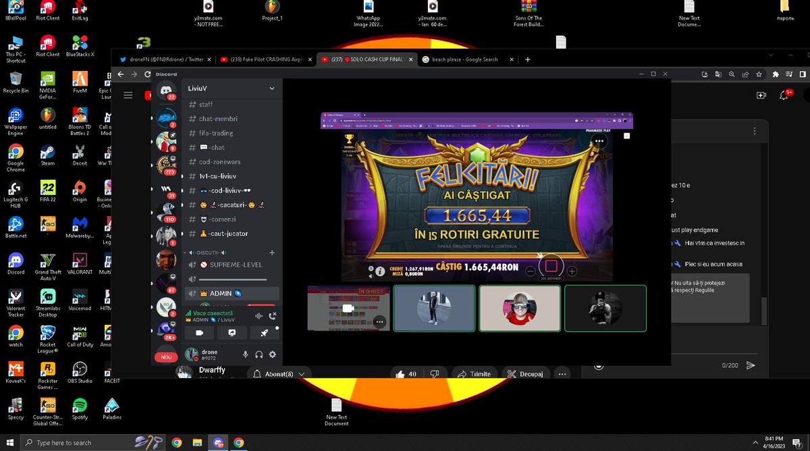Open Chrome extensions puzzle icon

coord(776,74)
